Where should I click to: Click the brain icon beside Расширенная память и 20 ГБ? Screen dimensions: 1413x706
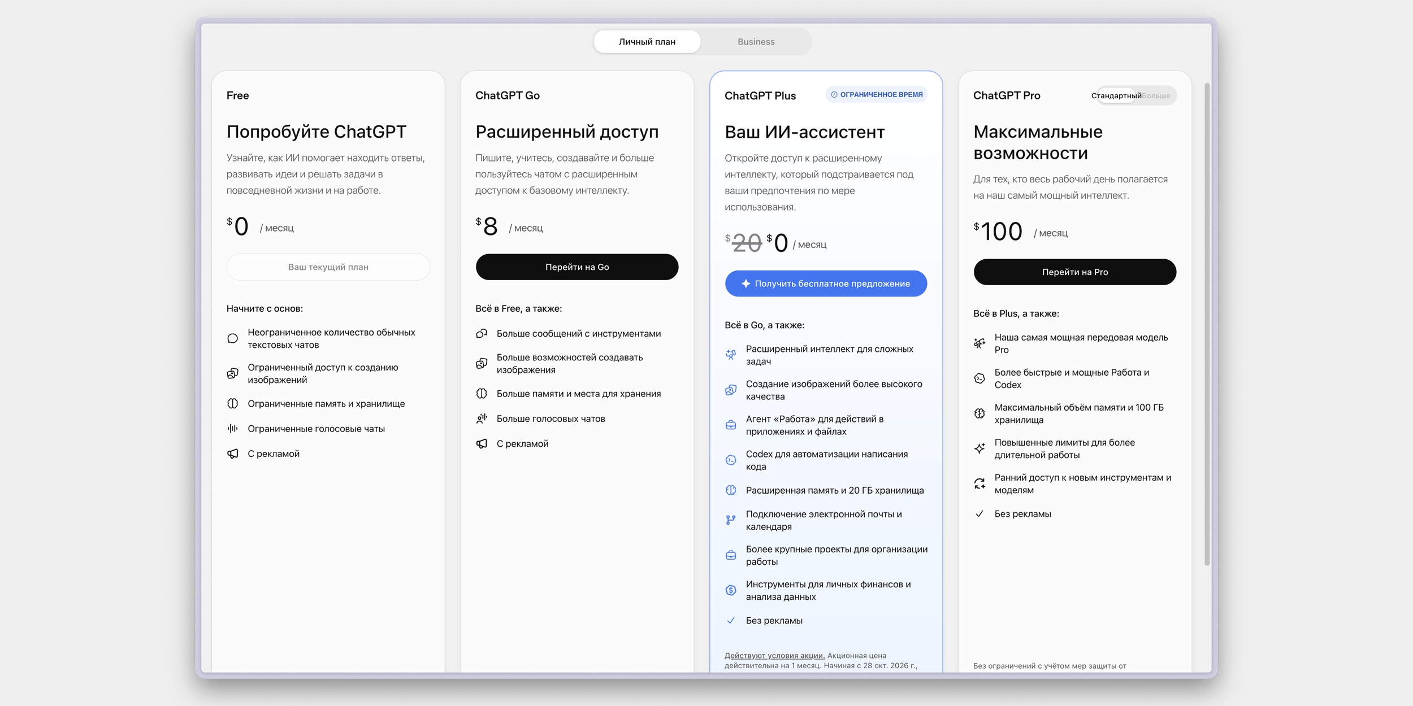tap(731, 490)
